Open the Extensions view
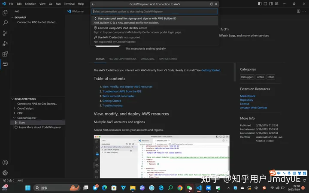This screenshot has height=193, width=309. click(x=5, y=54)
